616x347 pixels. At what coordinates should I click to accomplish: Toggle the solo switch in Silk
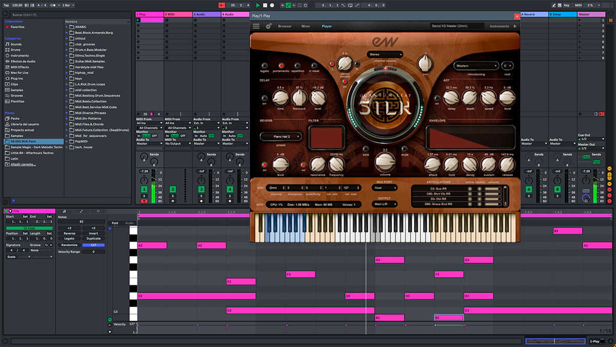click(366, 149)
